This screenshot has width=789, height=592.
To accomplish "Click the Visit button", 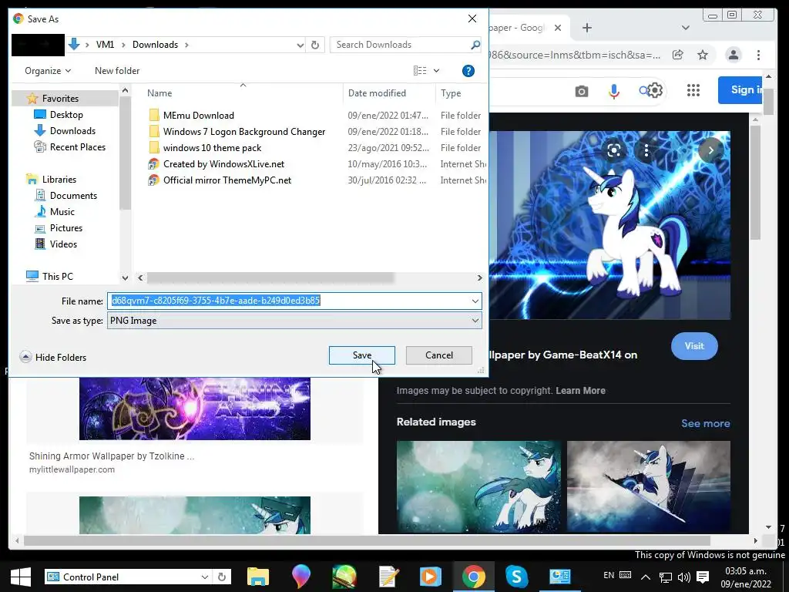I will (x=694, y=346).
